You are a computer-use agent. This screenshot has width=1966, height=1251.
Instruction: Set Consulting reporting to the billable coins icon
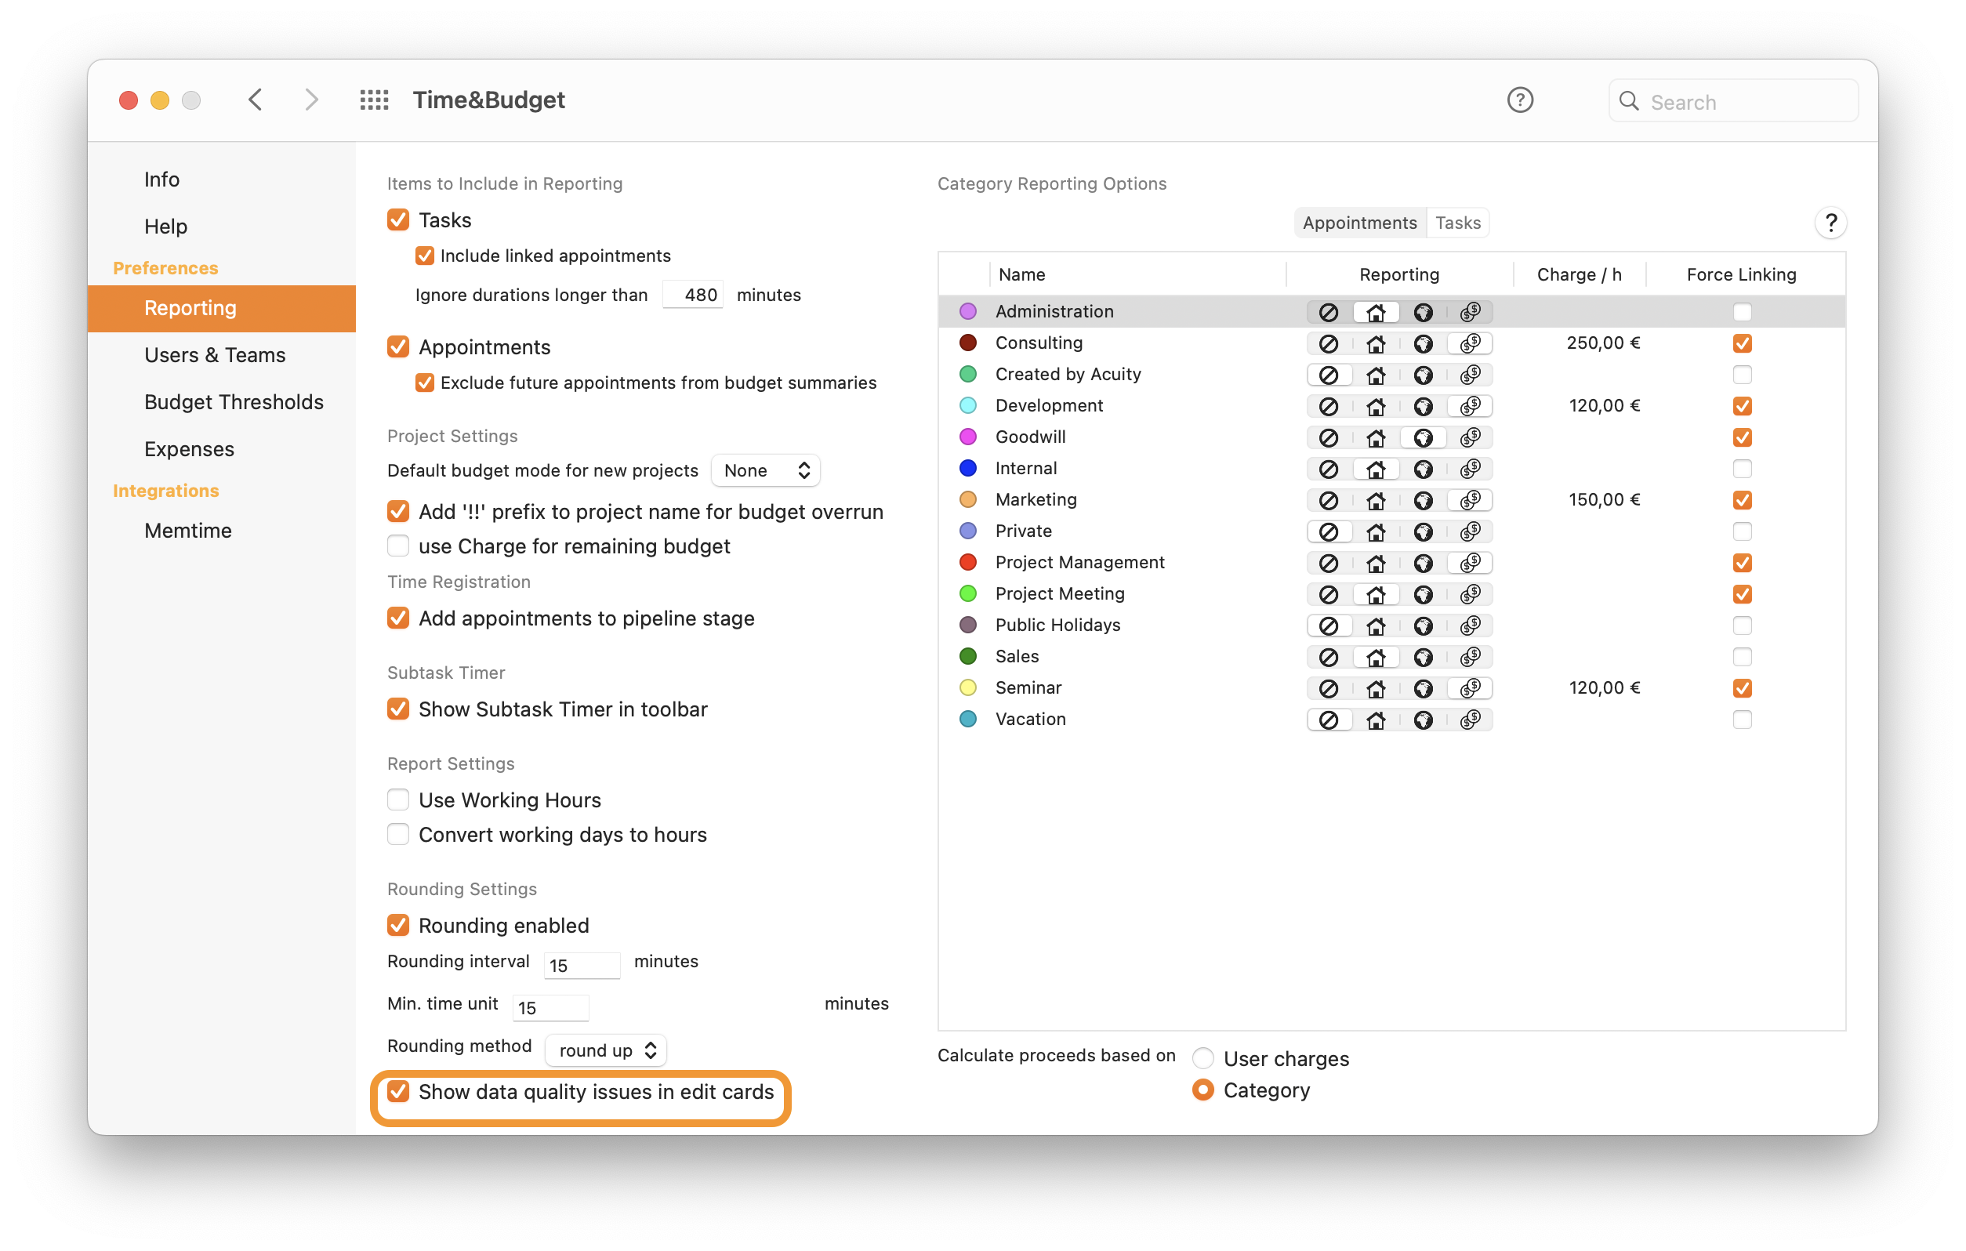[1471, 344]
